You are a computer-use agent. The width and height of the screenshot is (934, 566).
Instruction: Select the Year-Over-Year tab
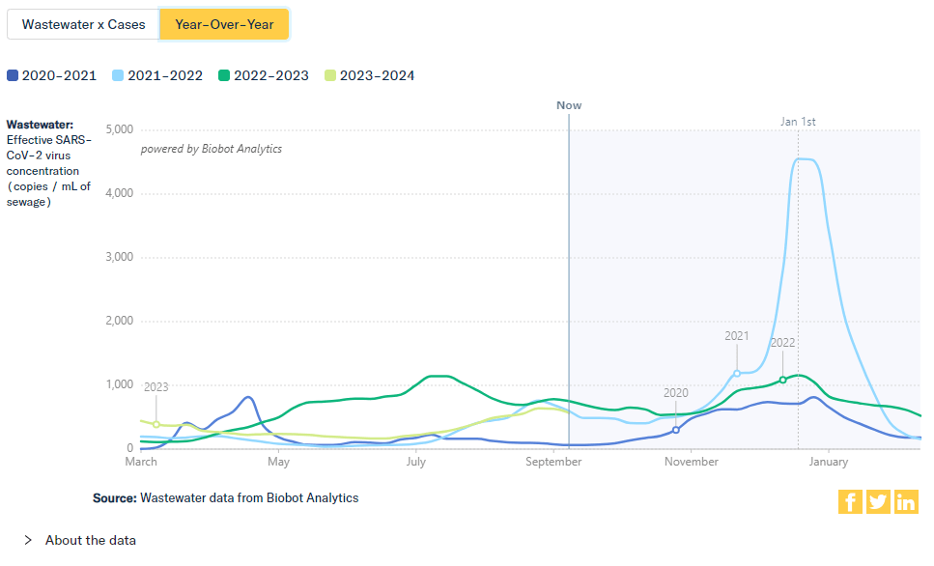224,24
